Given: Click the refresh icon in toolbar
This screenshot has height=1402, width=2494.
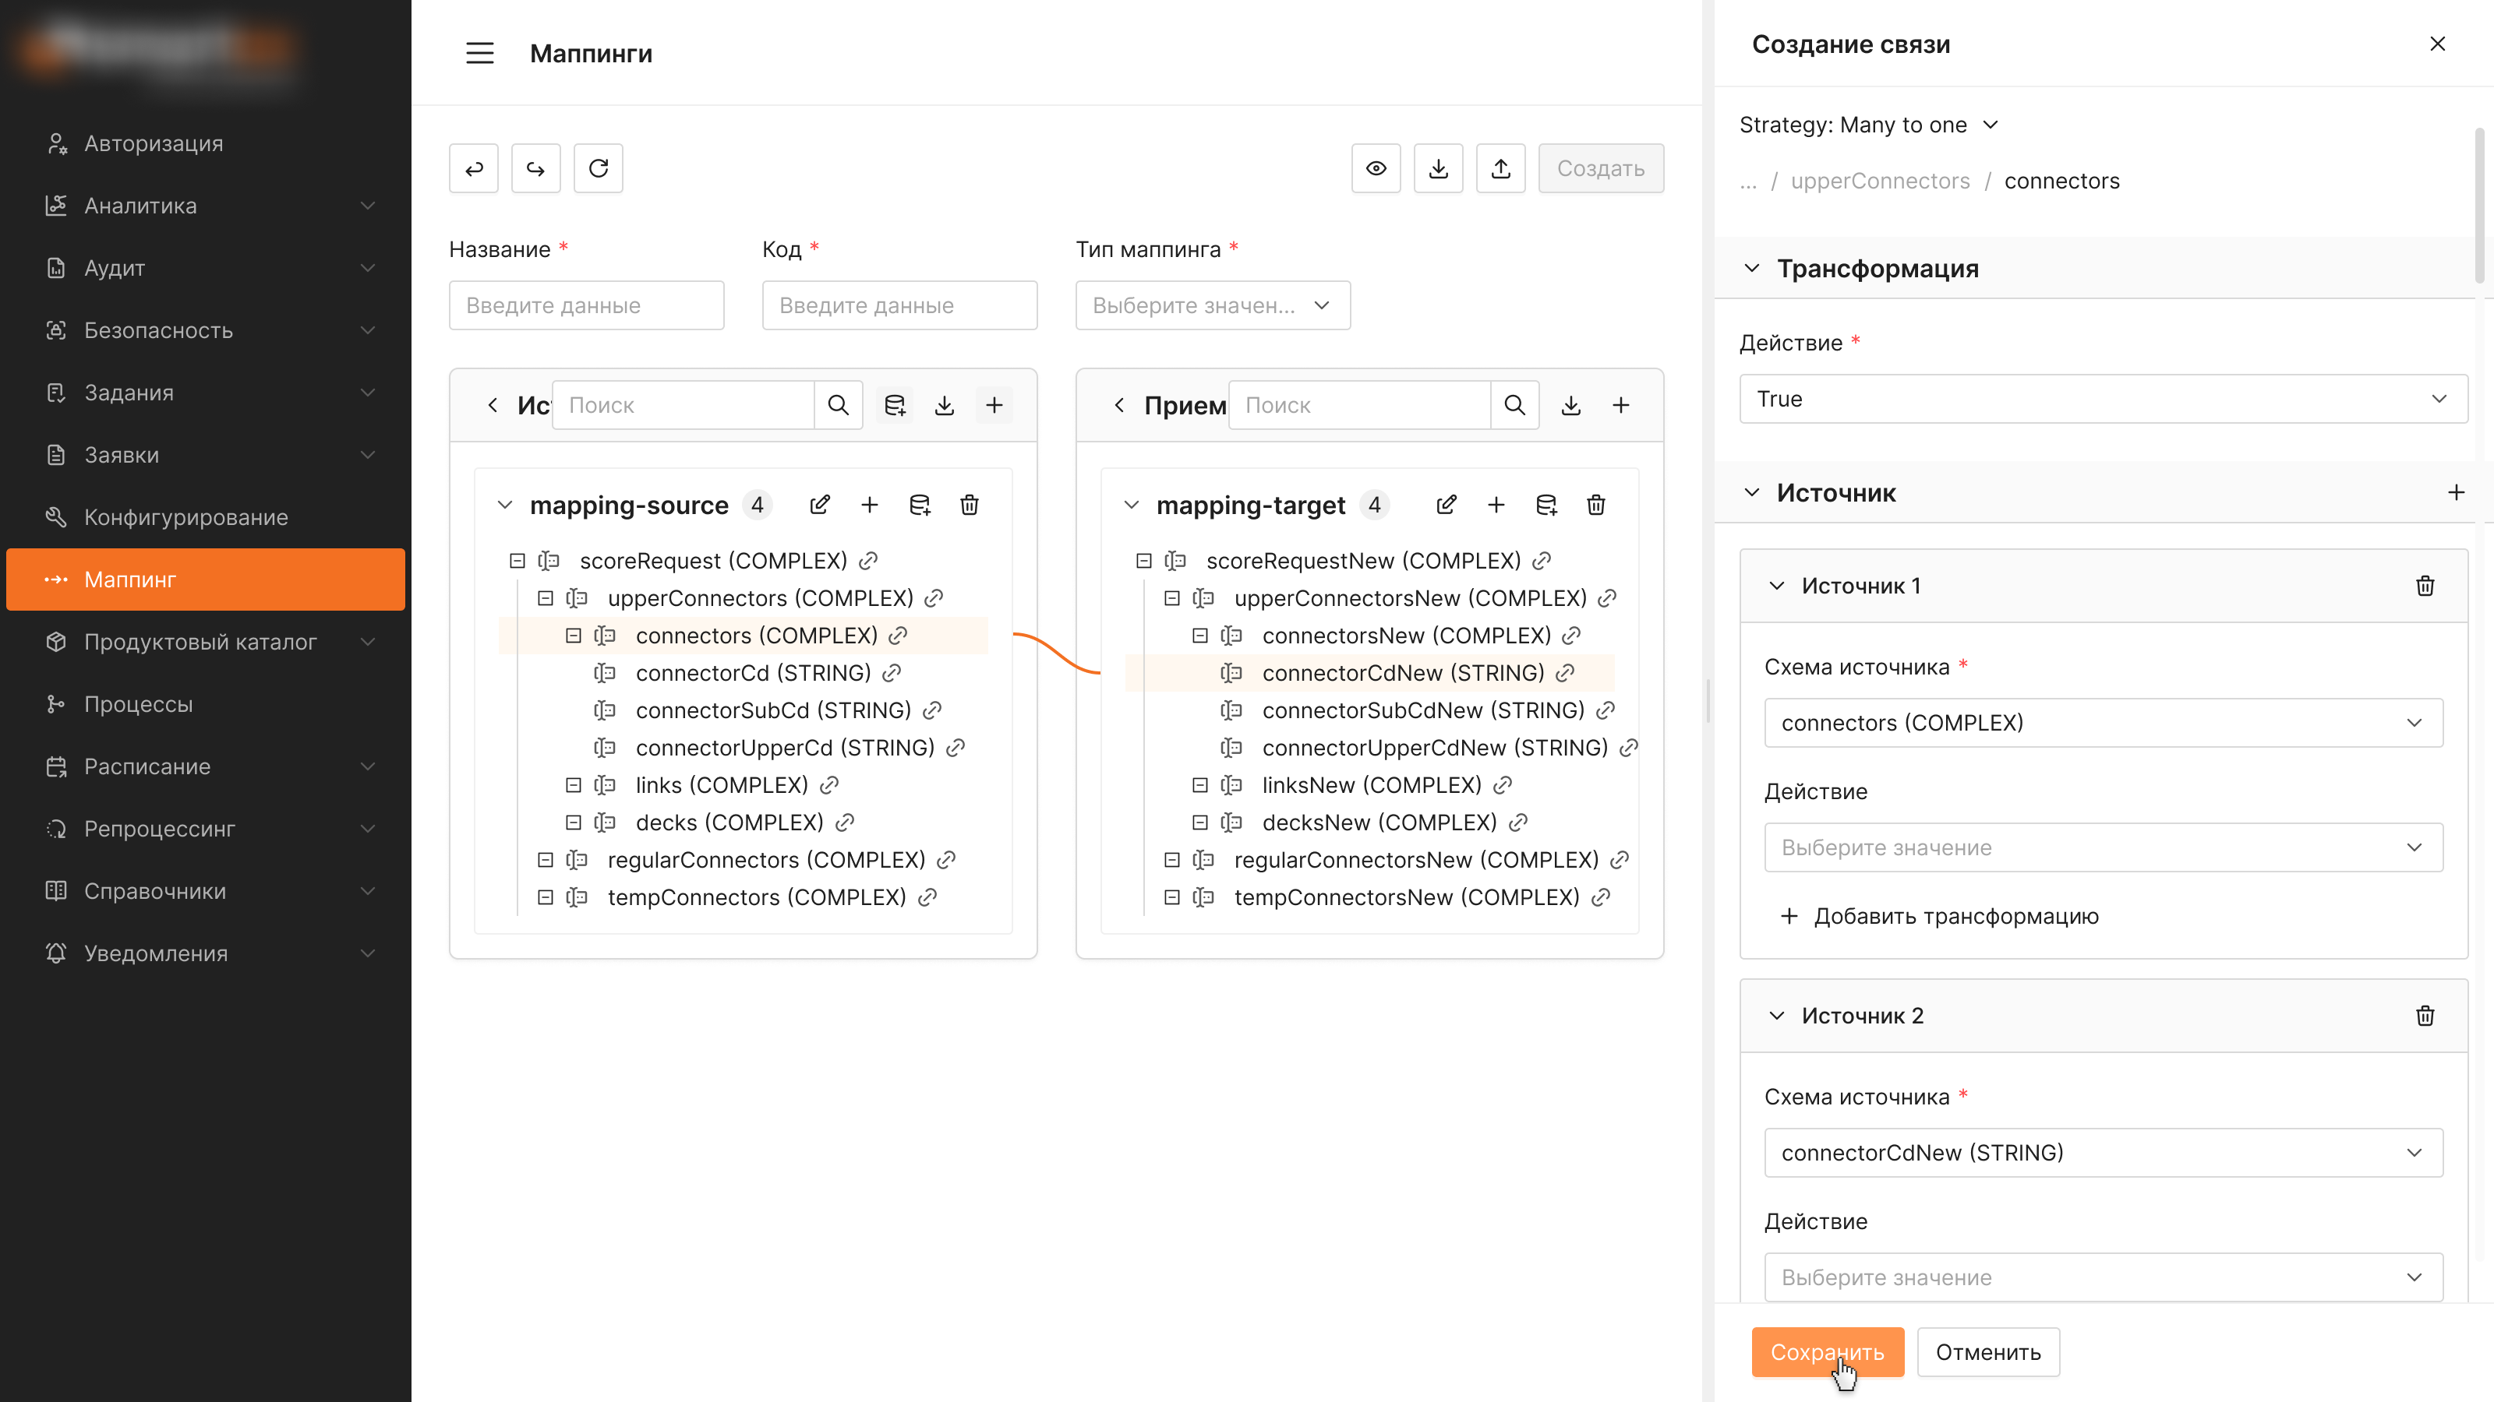Looking at the screenshot, I should tap(599, 168).
